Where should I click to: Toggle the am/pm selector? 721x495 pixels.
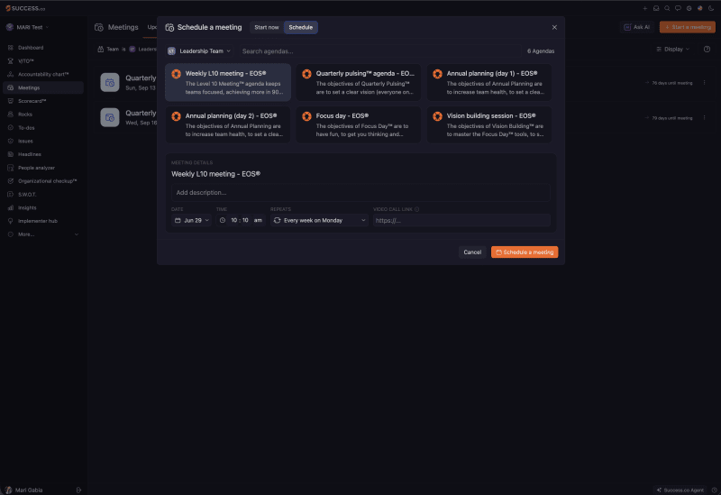point(258,220)
